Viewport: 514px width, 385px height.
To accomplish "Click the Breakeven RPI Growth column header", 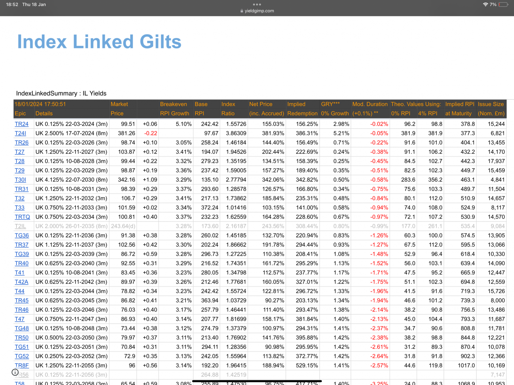I will 175,109.
